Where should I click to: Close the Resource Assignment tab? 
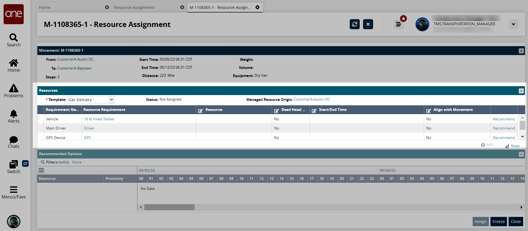(x=182, y=7)
